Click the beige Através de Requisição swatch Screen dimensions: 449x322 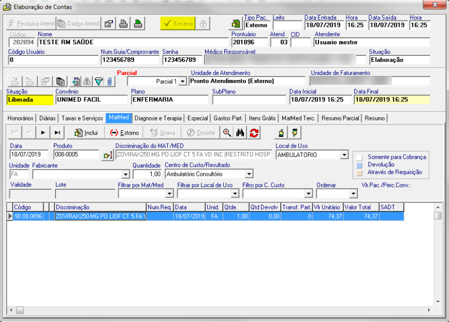click(x=359, y=173)
